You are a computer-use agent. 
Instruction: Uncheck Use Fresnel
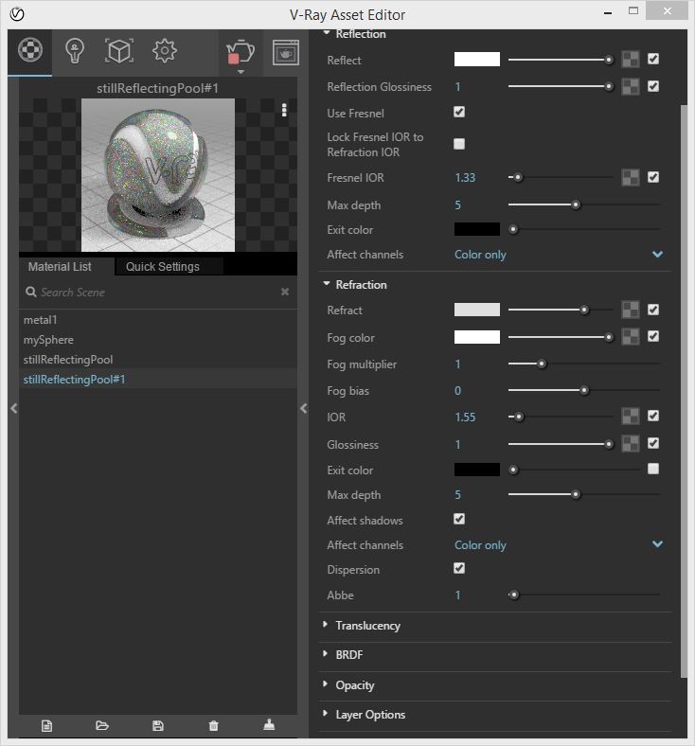pos(459,112)
